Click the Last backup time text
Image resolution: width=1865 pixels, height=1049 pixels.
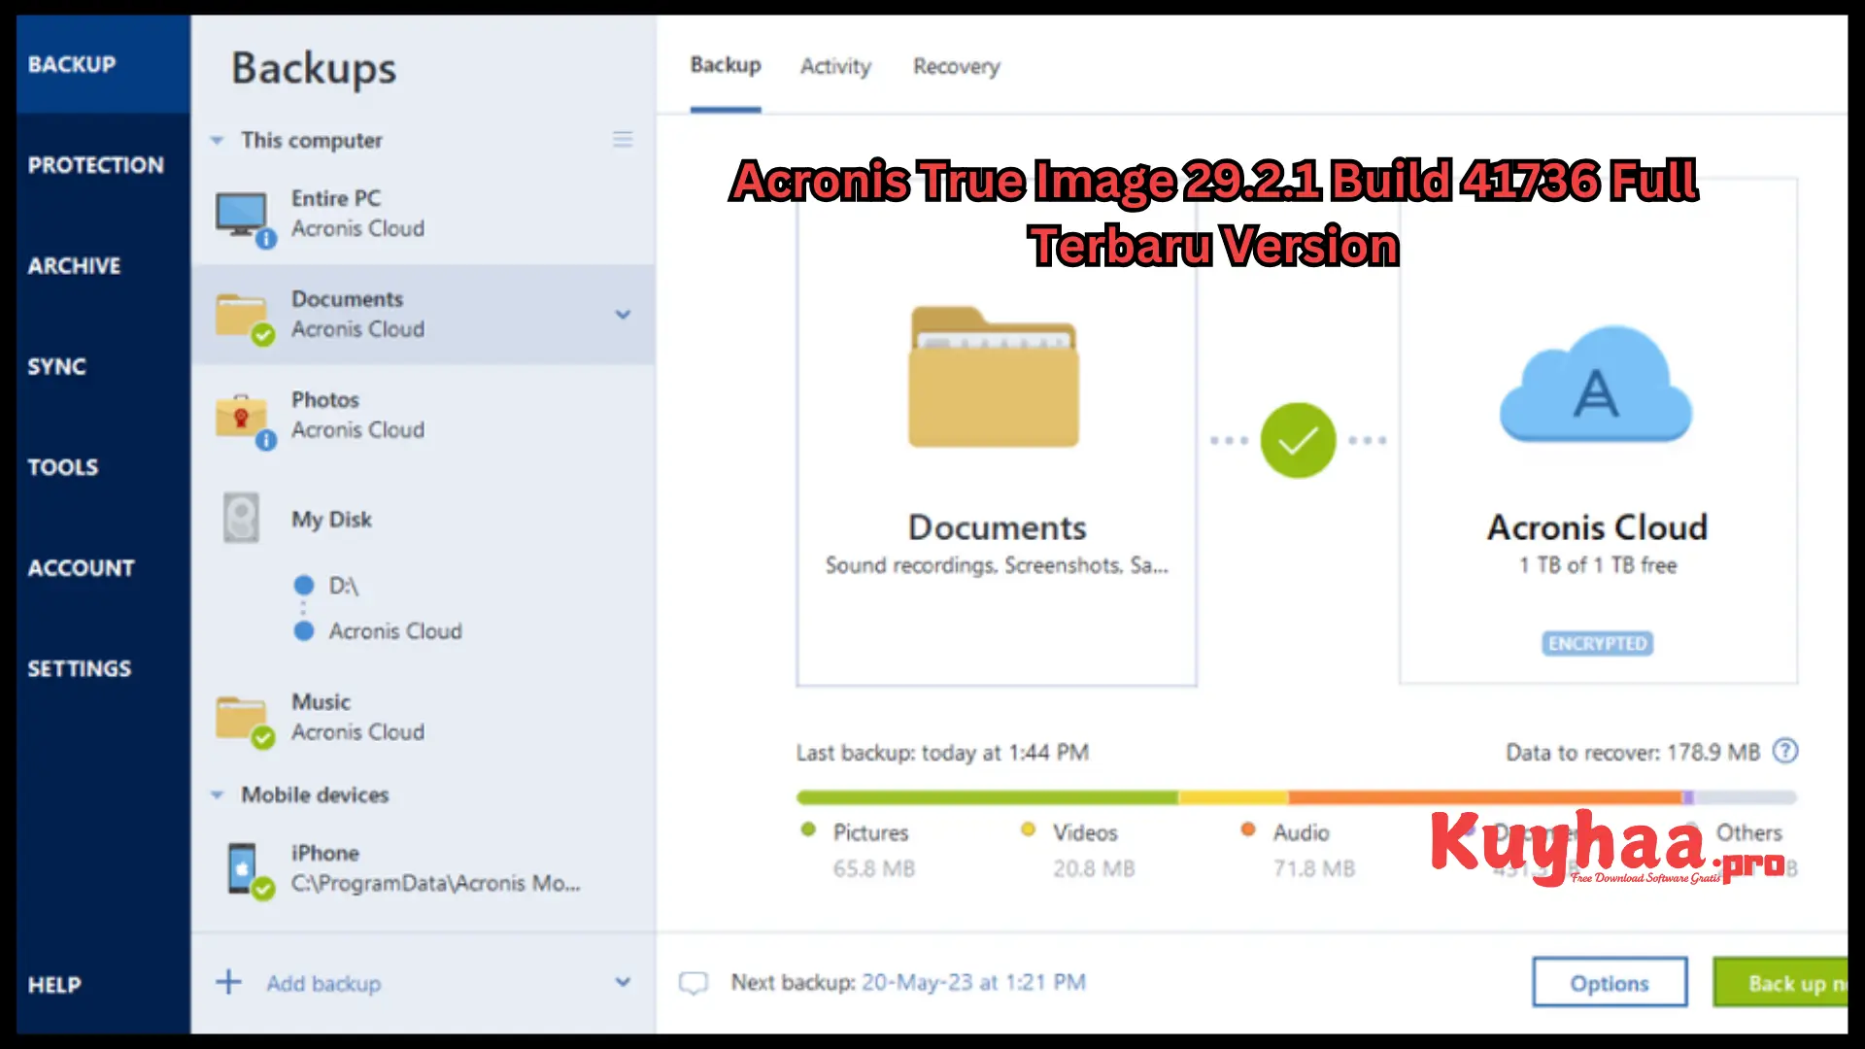tap(942, 753)
